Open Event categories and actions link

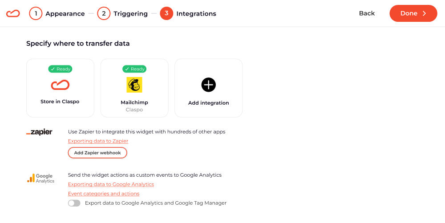click(104, 194)
